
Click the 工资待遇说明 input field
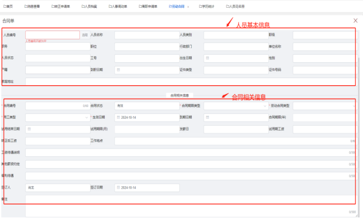[x=191, y=153]
